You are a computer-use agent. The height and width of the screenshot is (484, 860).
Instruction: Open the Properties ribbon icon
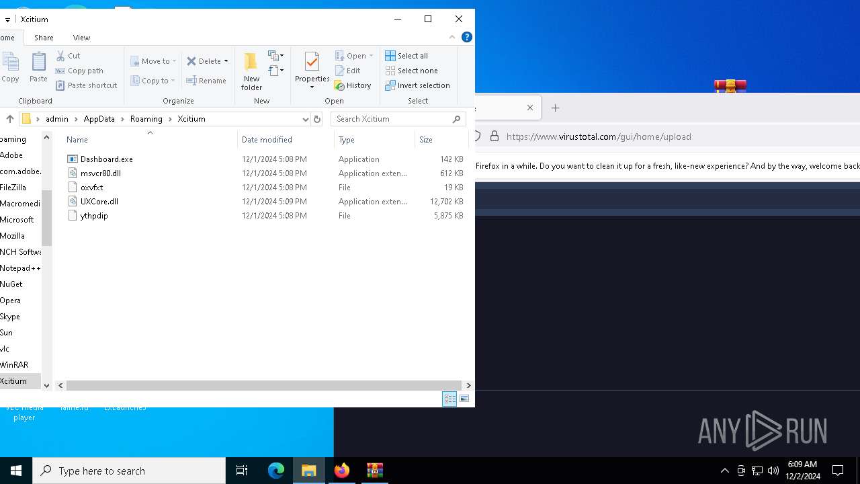(x=312, y=63)
